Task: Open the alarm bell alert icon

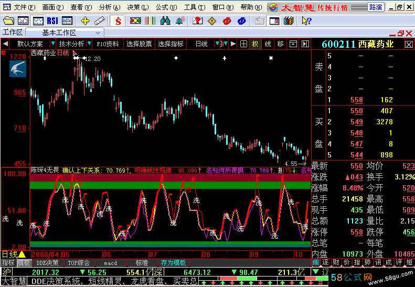Action: point(180,20)
